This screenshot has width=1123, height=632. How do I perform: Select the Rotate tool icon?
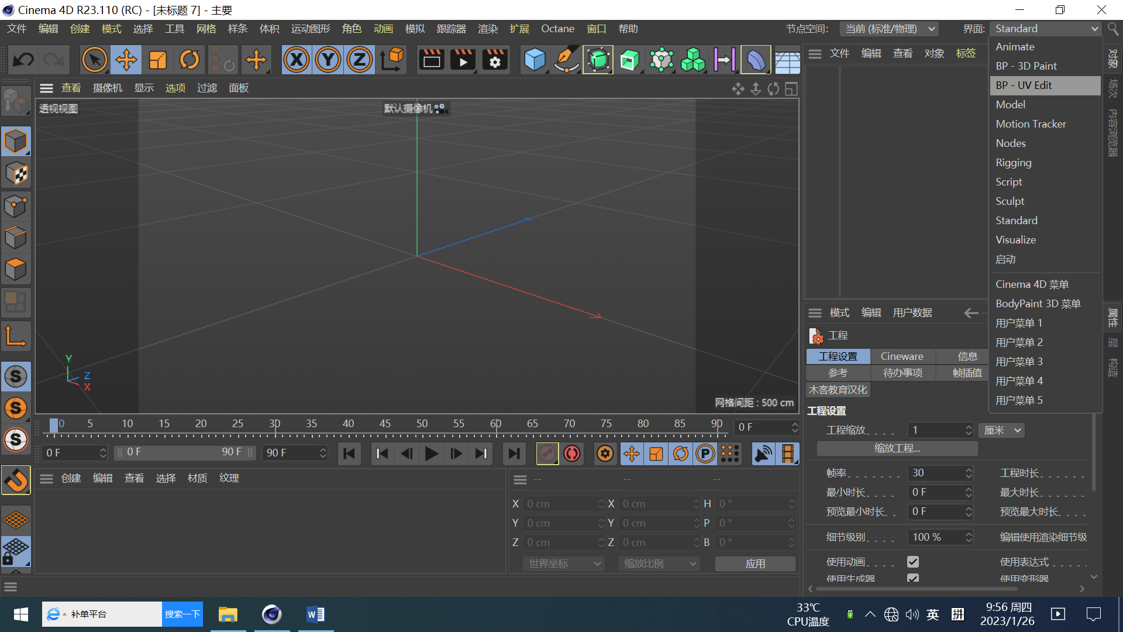(190, 60)
